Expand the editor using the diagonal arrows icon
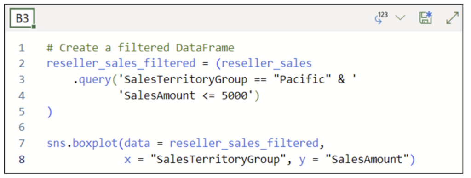The height and width of the screenshot is (178, 471). click(x=453, y=18)
